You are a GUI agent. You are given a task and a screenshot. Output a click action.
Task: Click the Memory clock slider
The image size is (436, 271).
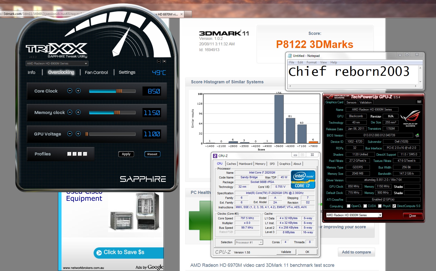(x=112, y=112)
